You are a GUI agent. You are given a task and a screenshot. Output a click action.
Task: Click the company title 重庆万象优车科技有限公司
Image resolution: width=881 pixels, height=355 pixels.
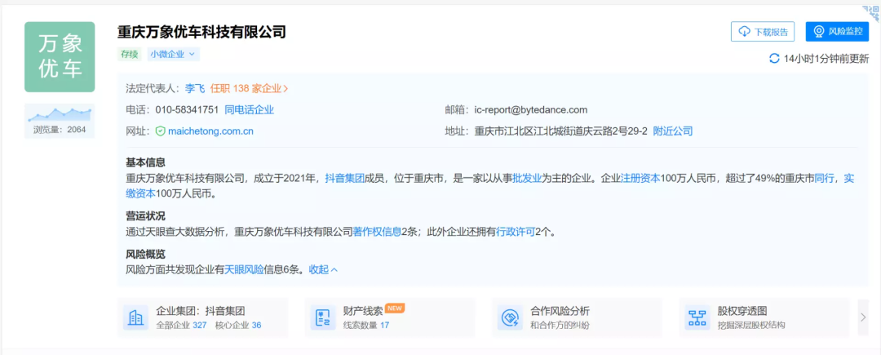coord(201,32)
